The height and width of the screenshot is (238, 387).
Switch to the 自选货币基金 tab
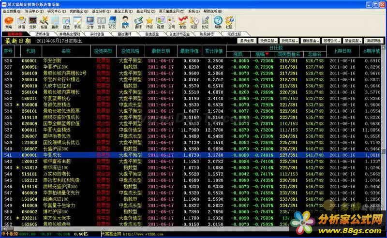[x=179, y=34]
